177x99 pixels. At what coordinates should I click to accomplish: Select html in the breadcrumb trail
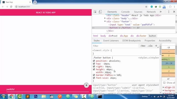click(x=95, y=36)
